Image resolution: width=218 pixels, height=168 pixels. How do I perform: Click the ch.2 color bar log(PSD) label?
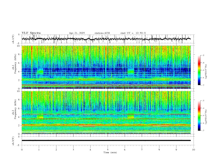coord(206,117)
